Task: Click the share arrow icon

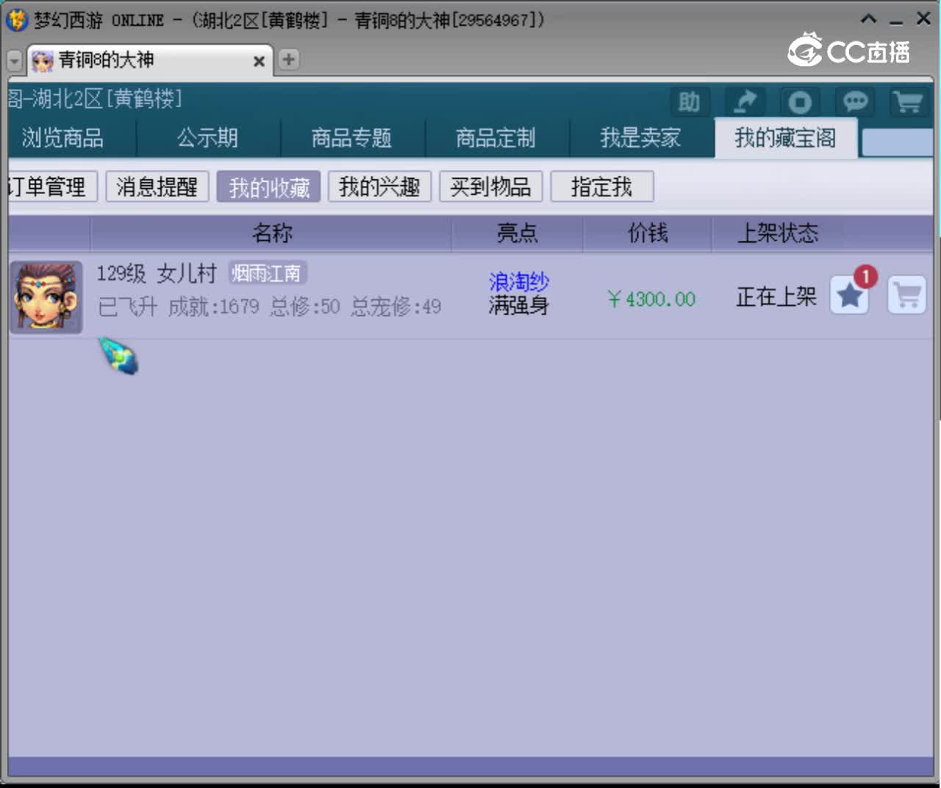Action: click(745, 101)
